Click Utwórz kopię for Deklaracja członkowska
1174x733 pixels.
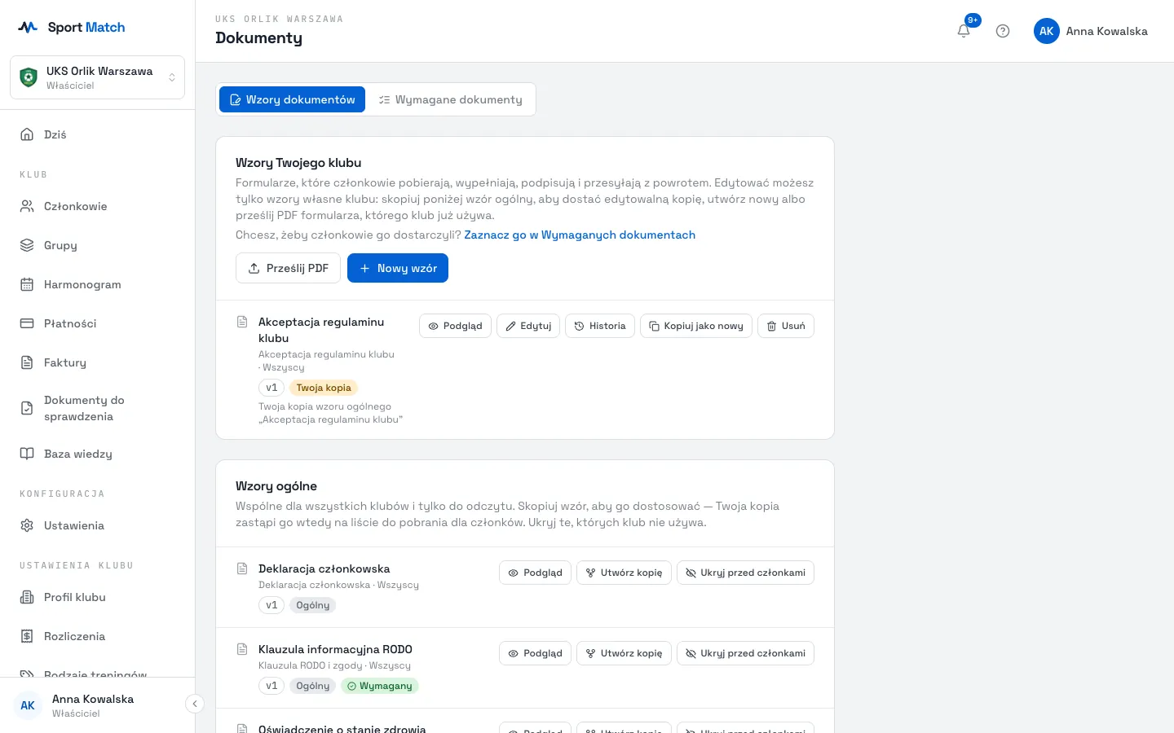coord(625,573)
